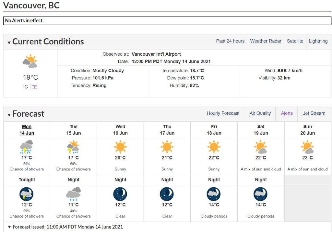
Task: Click Tonight's moon thundershower icon
Action: pos(27,194)
